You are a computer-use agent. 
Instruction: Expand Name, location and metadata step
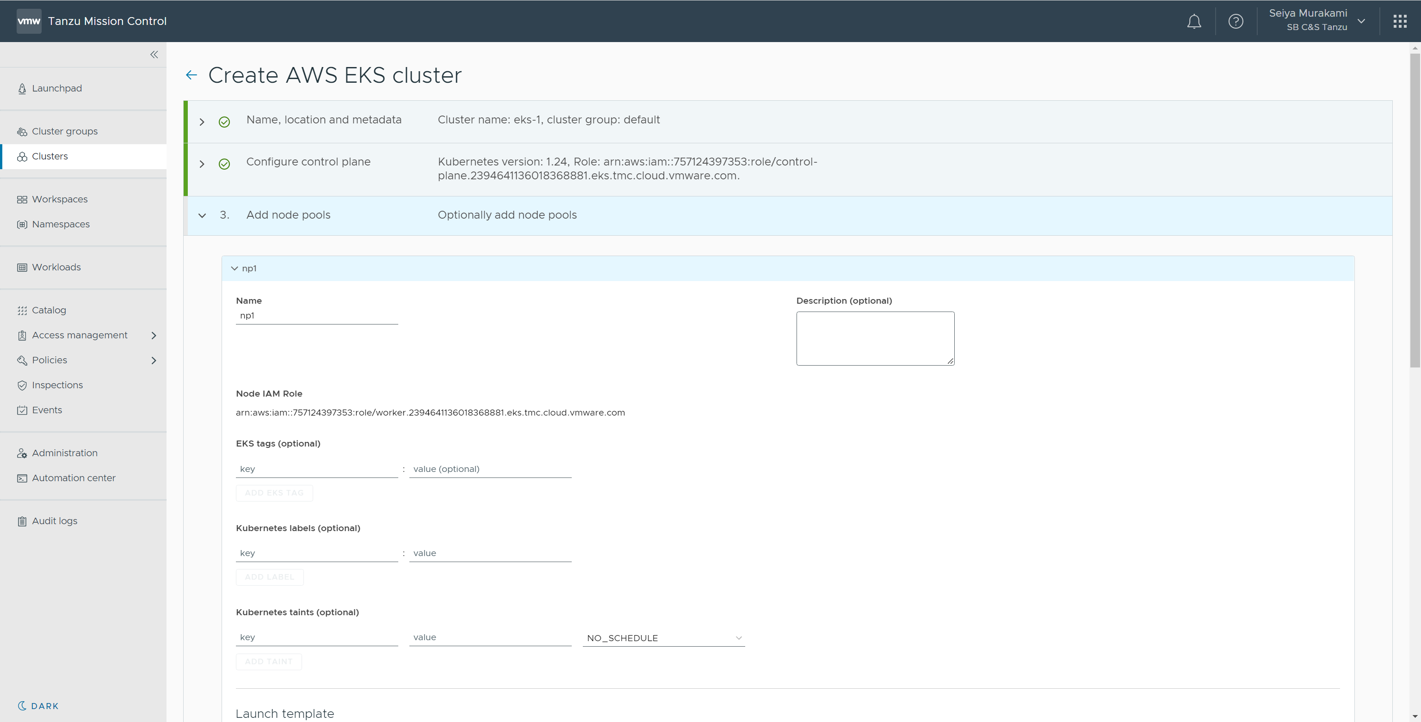coord(202,122)
